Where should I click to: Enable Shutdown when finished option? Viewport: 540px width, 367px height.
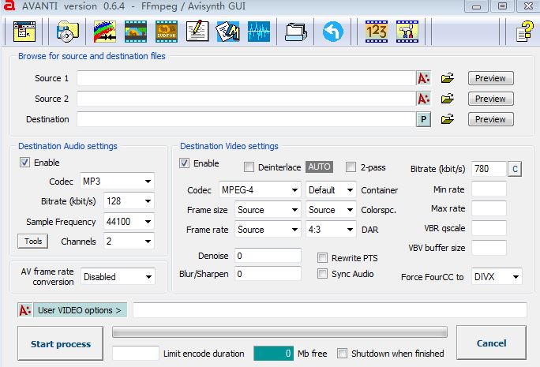[x=343, y=354]
